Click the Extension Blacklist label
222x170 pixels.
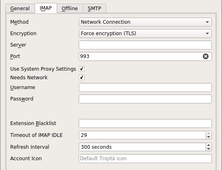click(x=33, y=123)
